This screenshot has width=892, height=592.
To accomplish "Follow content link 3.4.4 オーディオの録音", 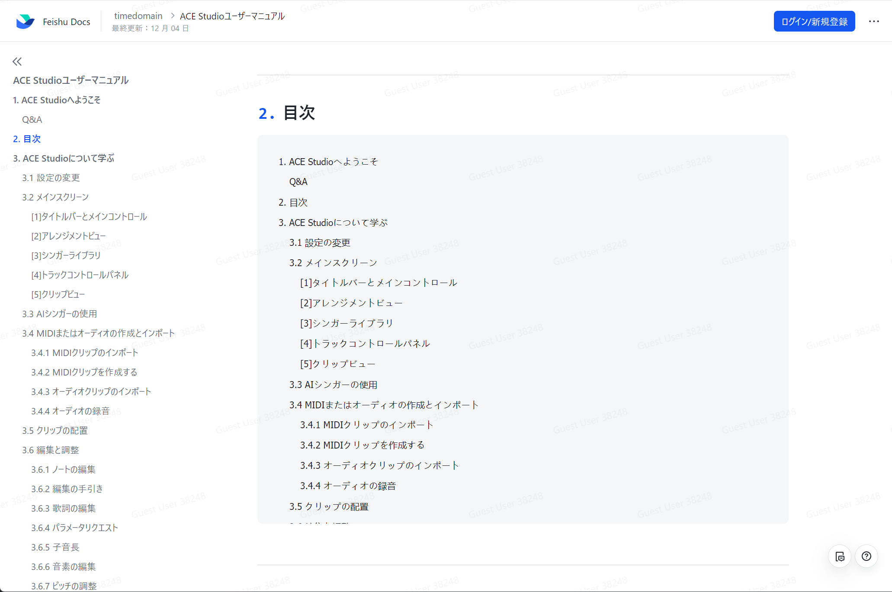I will tap(348, 486).
